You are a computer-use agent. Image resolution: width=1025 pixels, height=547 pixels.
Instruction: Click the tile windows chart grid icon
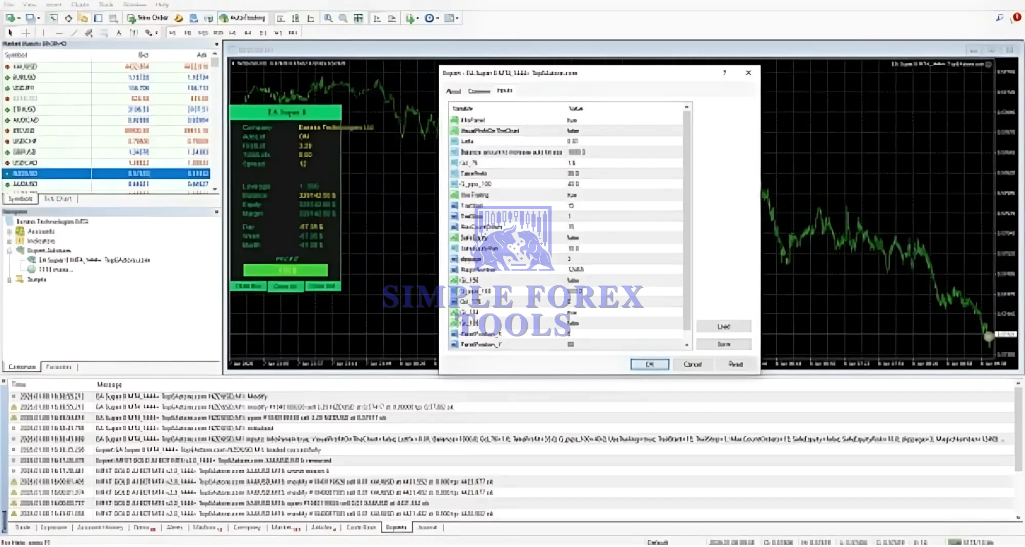358,18
